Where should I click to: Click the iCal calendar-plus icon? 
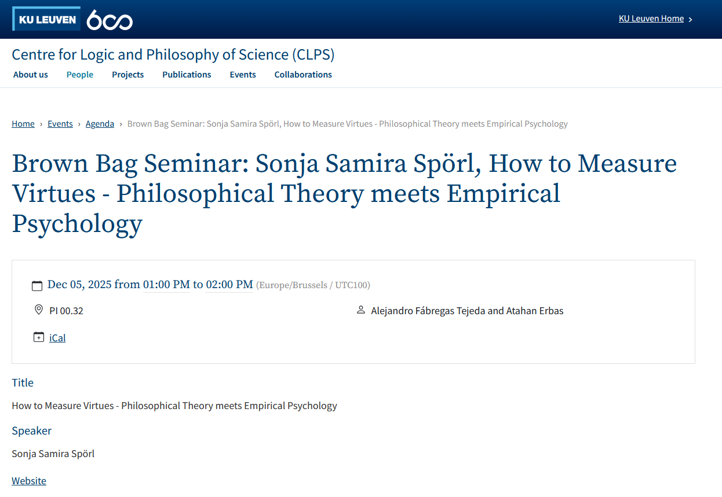[x=39, y=337]
